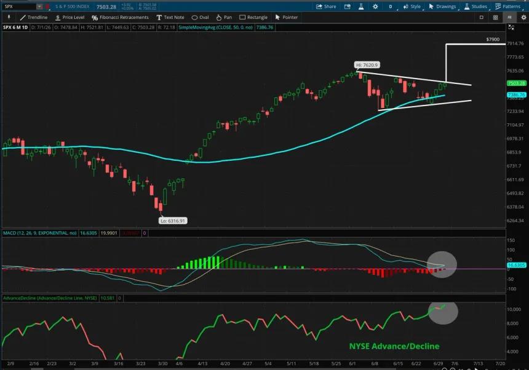Click the 16.6305 MACD value box

coord(89,233)
